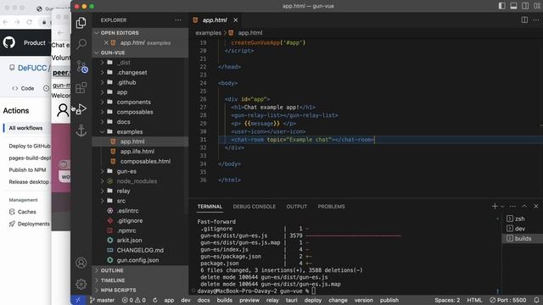Open Caches in GitHub browser window
Screen dimensions: 543x305
26,212
